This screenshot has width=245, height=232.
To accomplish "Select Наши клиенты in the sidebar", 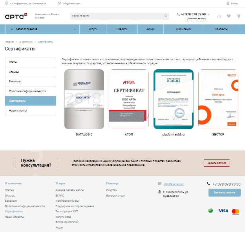I will click(31, 111).
